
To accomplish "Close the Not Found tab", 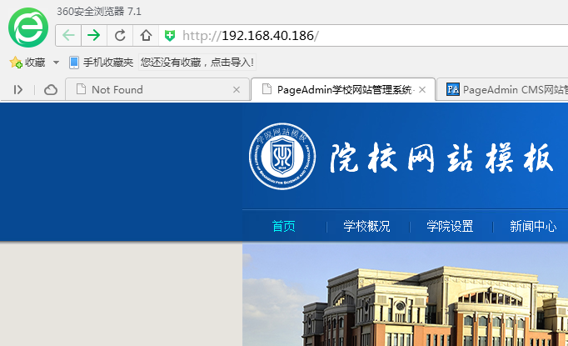I will point(237,89).
